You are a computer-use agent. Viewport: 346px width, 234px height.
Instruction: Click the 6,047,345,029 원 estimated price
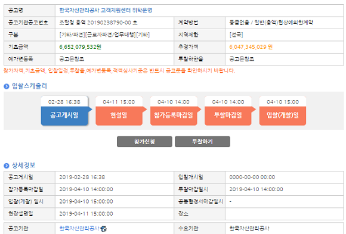coord(251,47)
